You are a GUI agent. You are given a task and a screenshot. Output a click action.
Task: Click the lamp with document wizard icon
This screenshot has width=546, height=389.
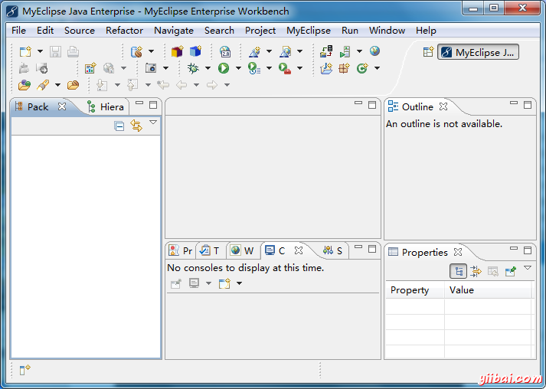pyautogui.click(x=285, y=51)
